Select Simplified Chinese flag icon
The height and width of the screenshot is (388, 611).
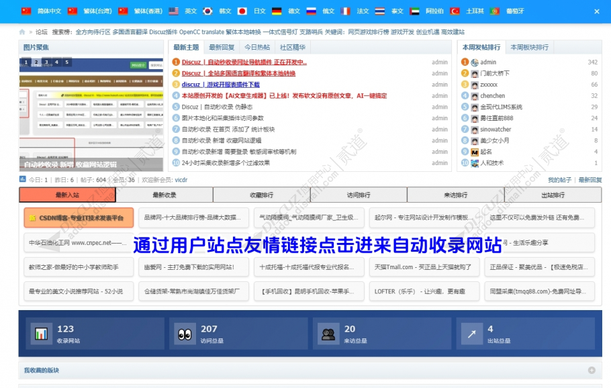coord(26,11)
